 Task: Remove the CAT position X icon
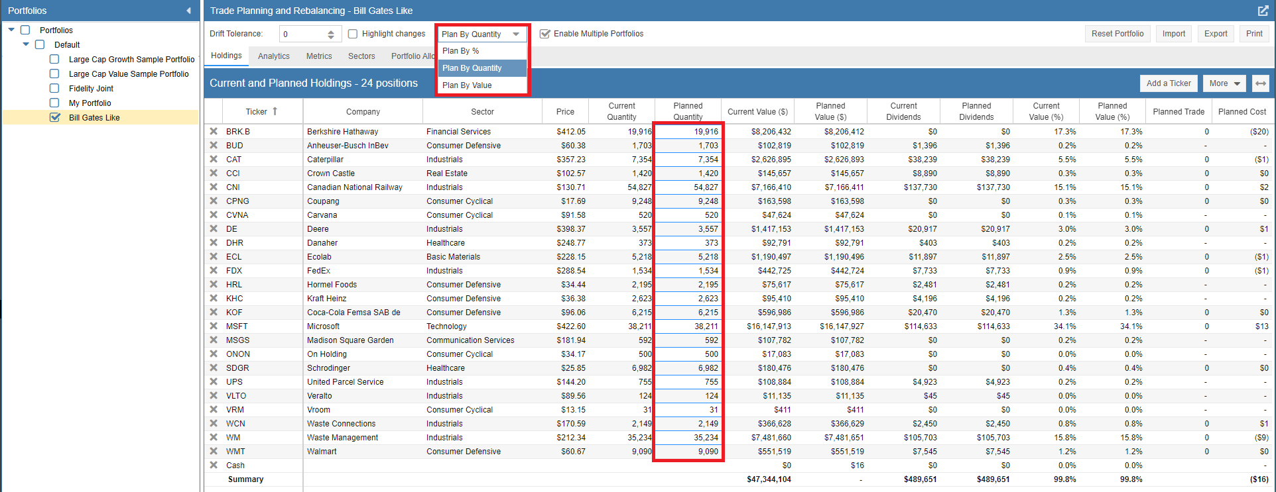(x=214, y=159)
